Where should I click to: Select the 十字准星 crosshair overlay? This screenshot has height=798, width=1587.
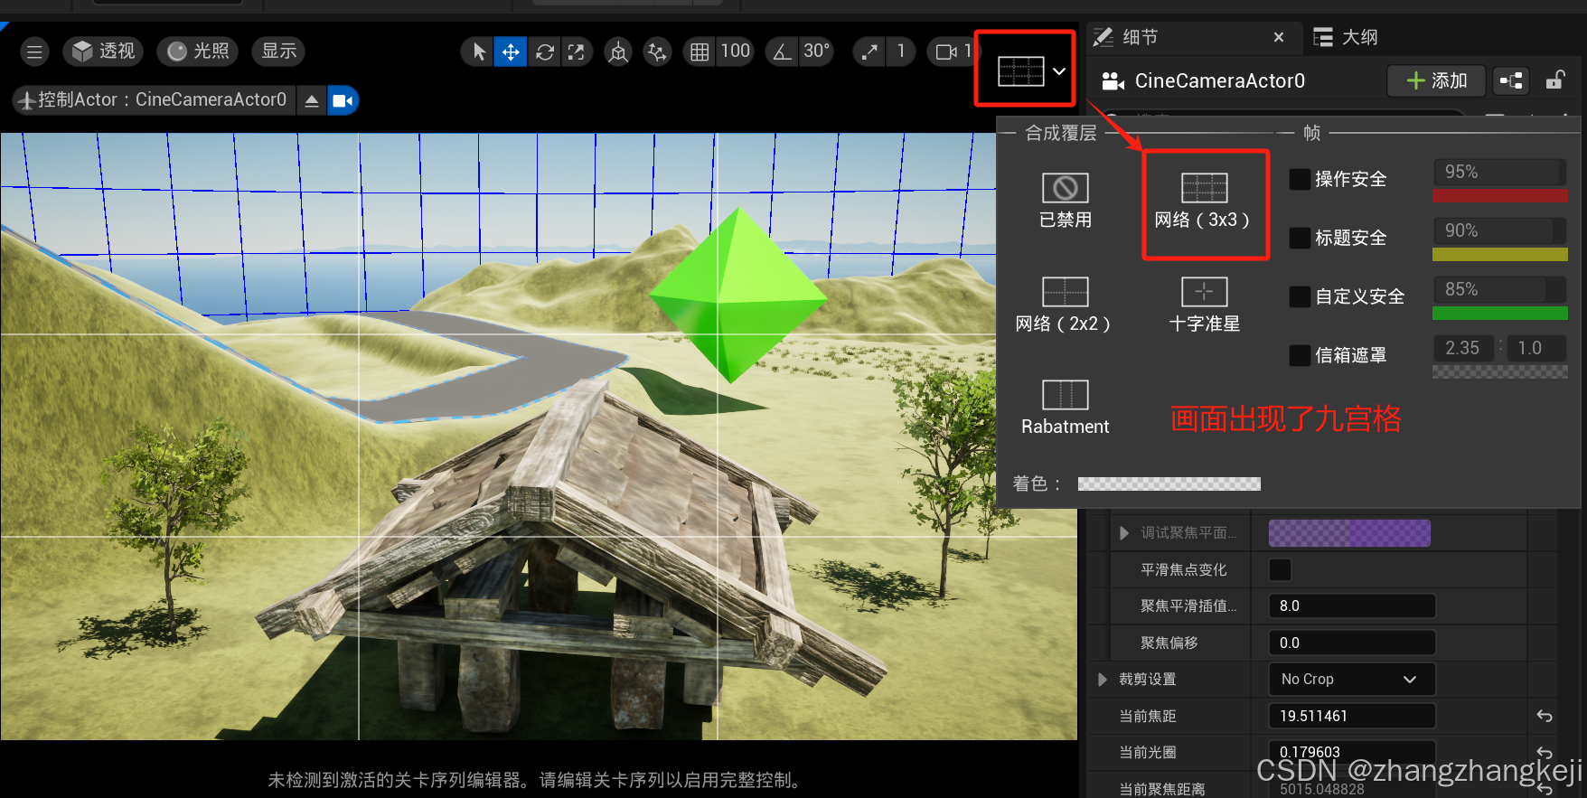tap(1204, 305)
